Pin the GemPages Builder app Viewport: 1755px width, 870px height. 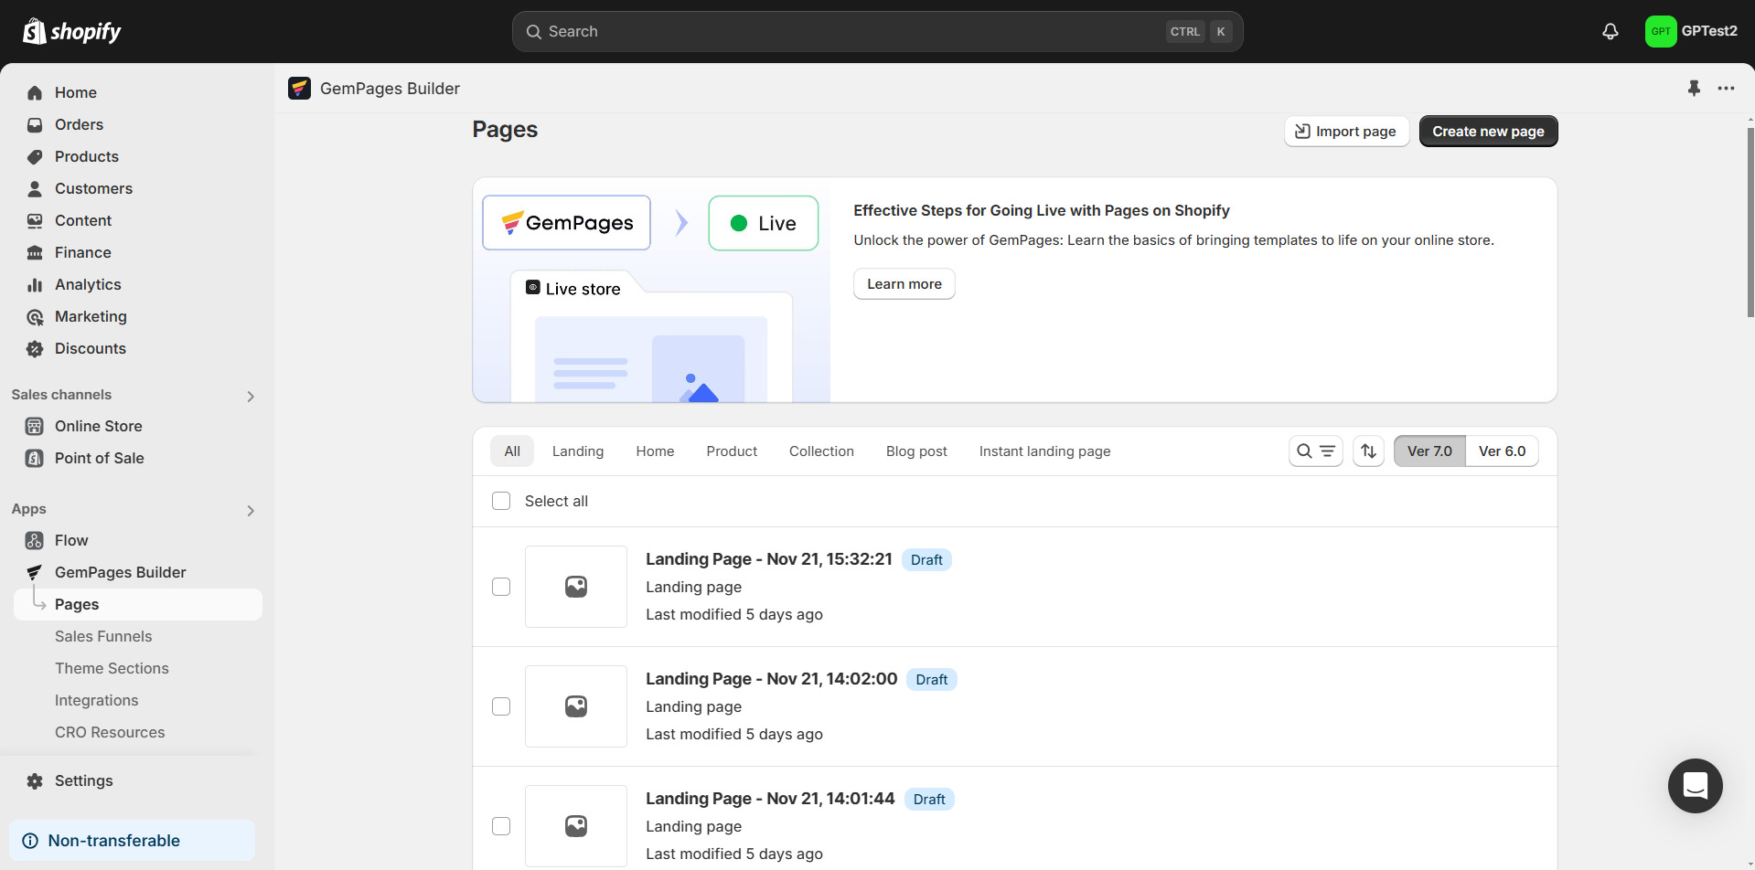pyautogui.click(x=1694, y=88)
